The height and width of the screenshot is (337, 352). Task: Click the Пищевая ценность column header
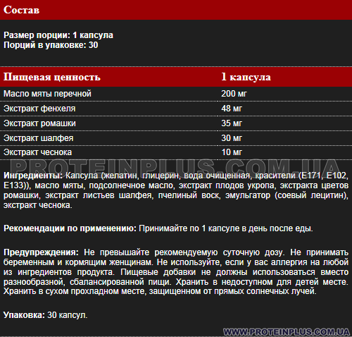pyautogui.click(x=52, y=77)
